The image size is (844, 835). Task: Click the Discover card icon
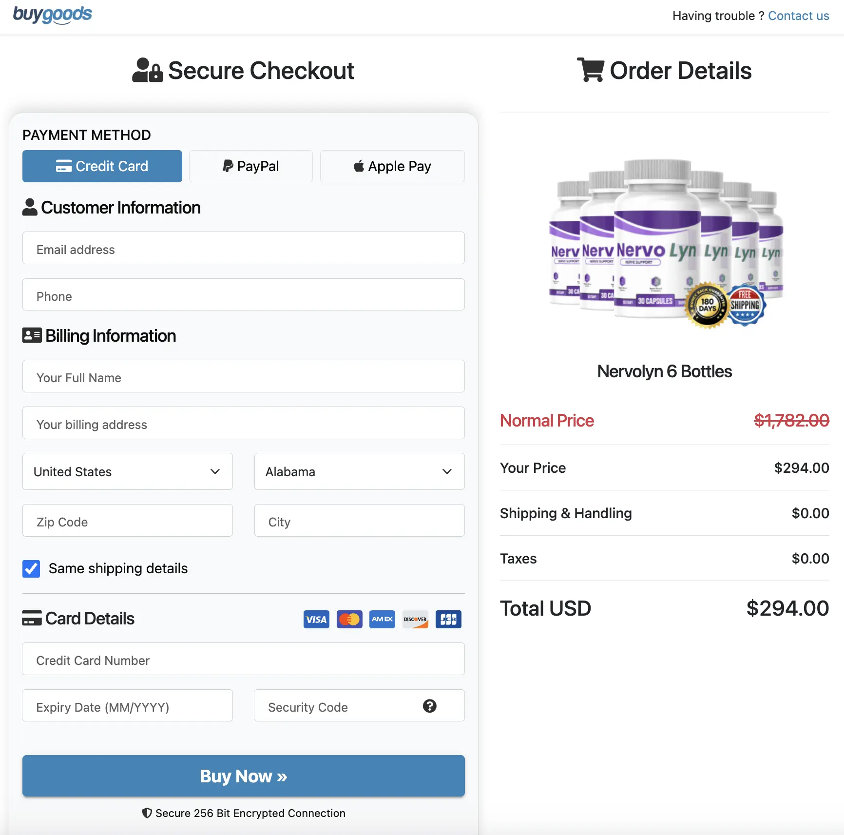point(415,619)
